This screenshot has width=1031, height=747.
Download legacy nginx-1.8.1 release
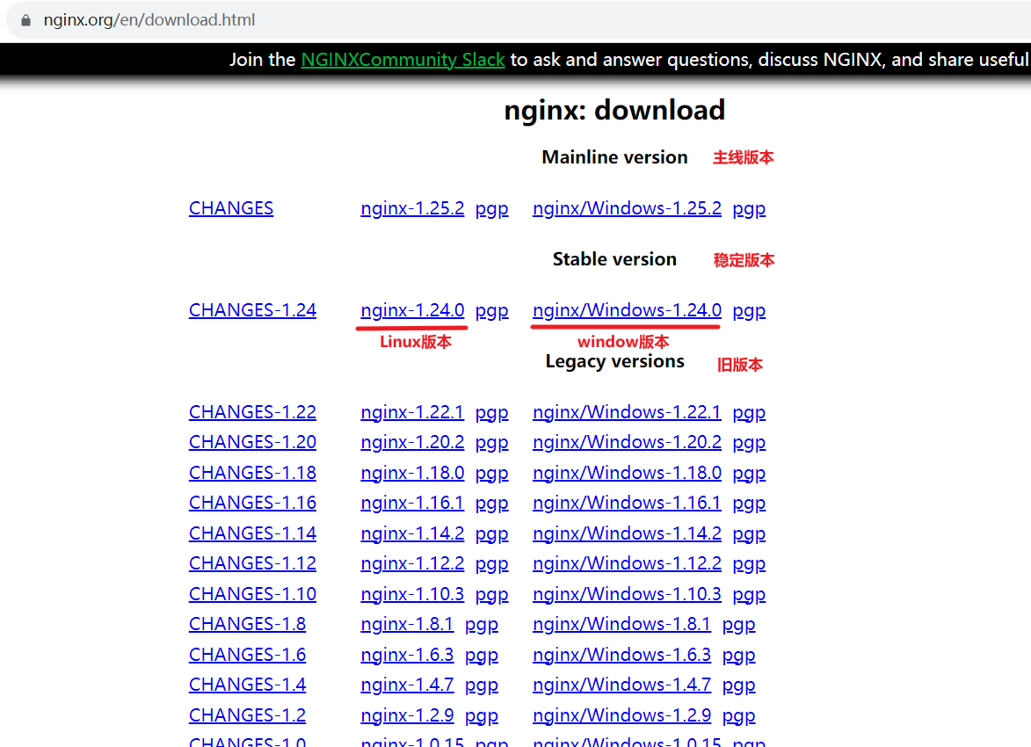click(407, 624)
